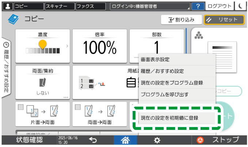Click the red ストップ stop button

coord(219,140)
